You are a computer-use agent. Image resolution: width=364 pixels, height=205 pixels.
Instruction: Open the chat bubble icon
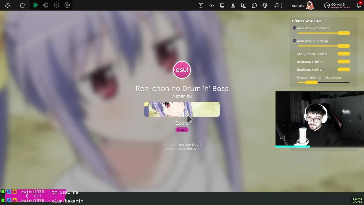click(x=254, y=5)
